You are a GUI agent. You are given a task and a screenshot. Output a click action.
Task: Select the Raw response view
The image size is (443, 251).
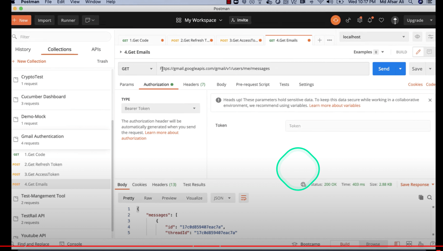click(148, 198)
